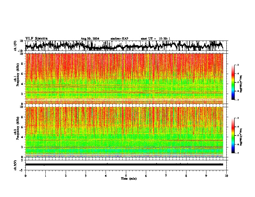Viewport: 255px width, 197px height.
Task: Click the ch.1 waveform trace panel
Action: (126, 46)
